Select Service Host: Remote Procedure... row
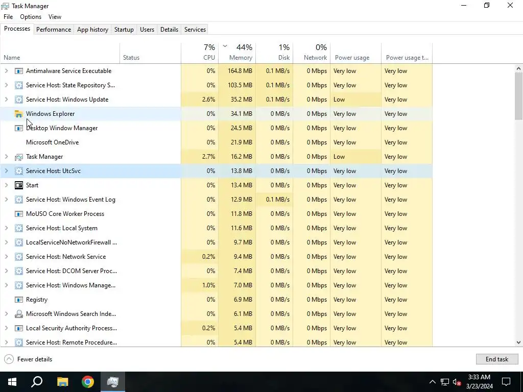This screenshot has height=392, width=523. point(216,342)
